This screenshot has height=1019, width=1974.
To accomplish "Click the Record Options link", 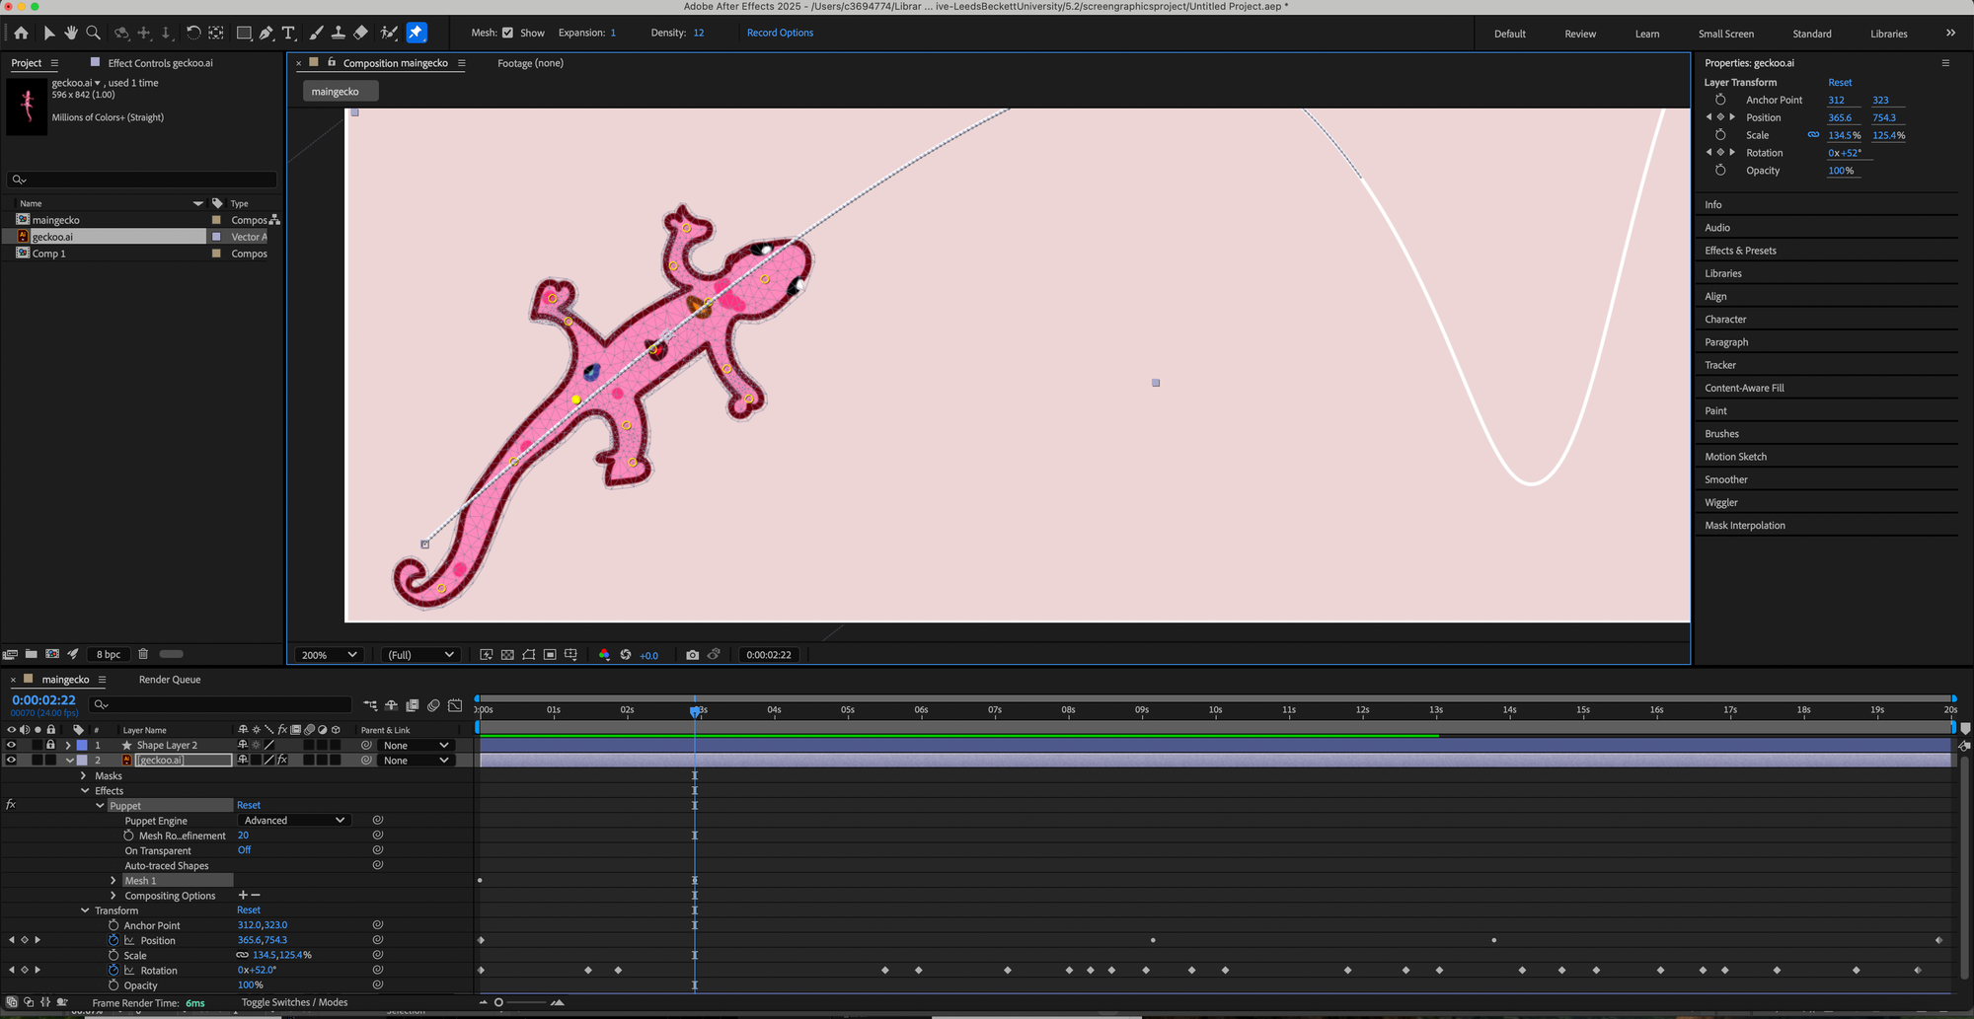I will pos(780,33).
